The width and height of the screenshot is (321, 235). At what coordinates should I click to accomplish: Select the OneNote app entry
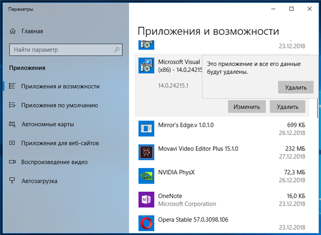pos(221,200)
